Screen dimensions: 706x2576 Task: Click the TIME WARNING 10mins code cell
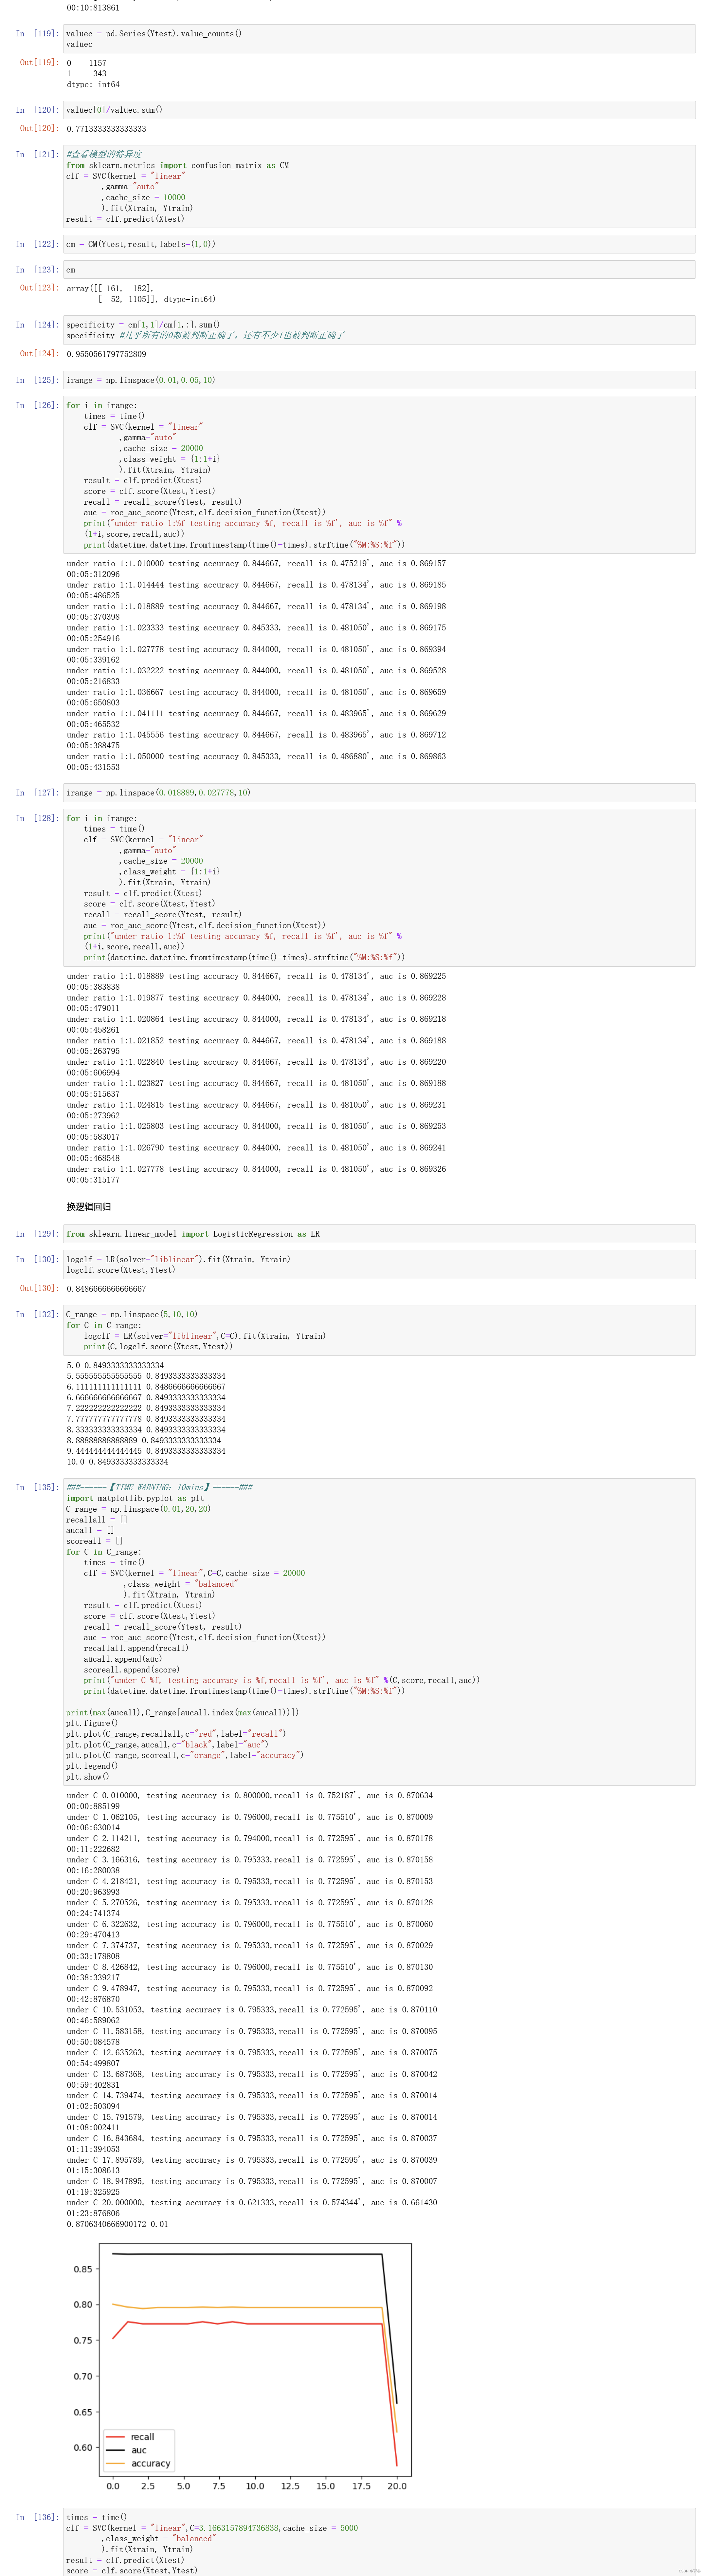[379, 1632]
